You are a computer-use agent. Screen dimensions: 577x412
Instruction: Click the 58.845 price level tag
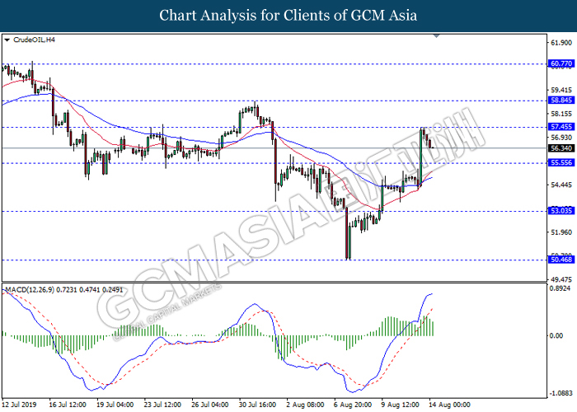(x=559, y=100)
